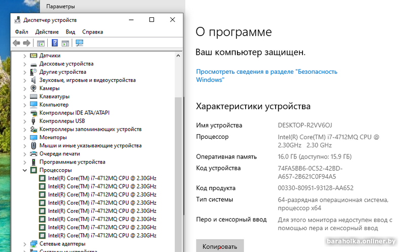The image size is (406, 252).
Task: Select the Программные устройства label
Action: (x=72, y=162)
